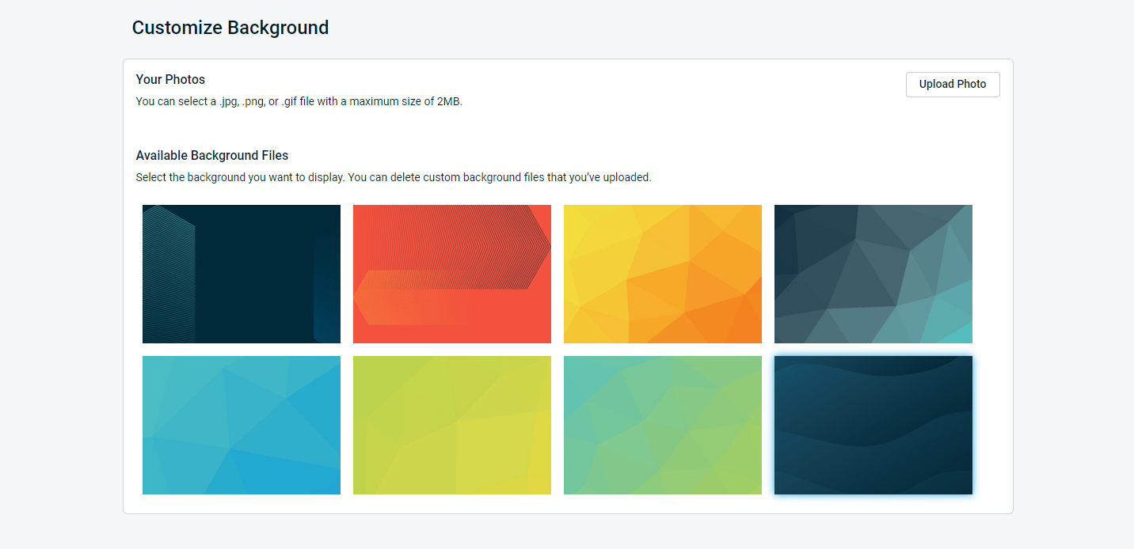Select the currently highlighted dark wave background
This screenshot has width=1134, height=549.
click(x=873, y=425)
